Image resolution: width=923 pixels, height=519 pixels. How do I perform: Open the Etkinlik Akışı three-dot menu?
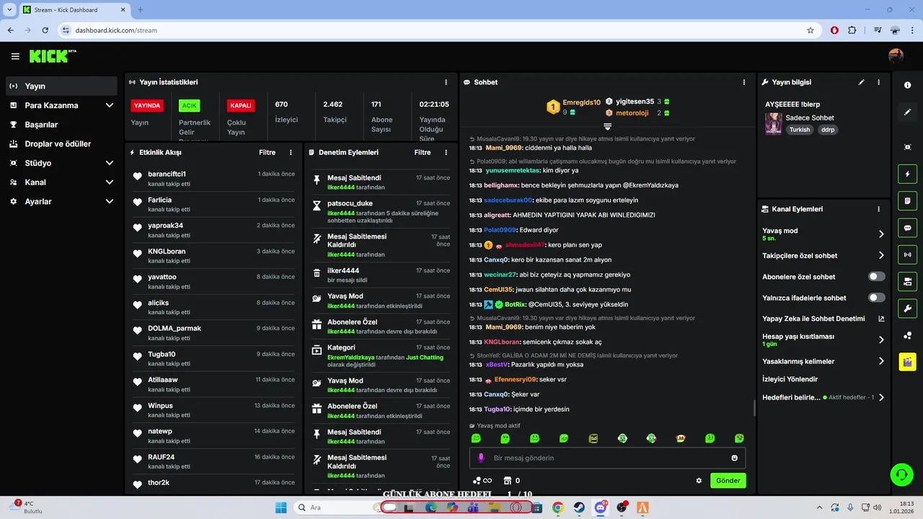tap(291, 153)
